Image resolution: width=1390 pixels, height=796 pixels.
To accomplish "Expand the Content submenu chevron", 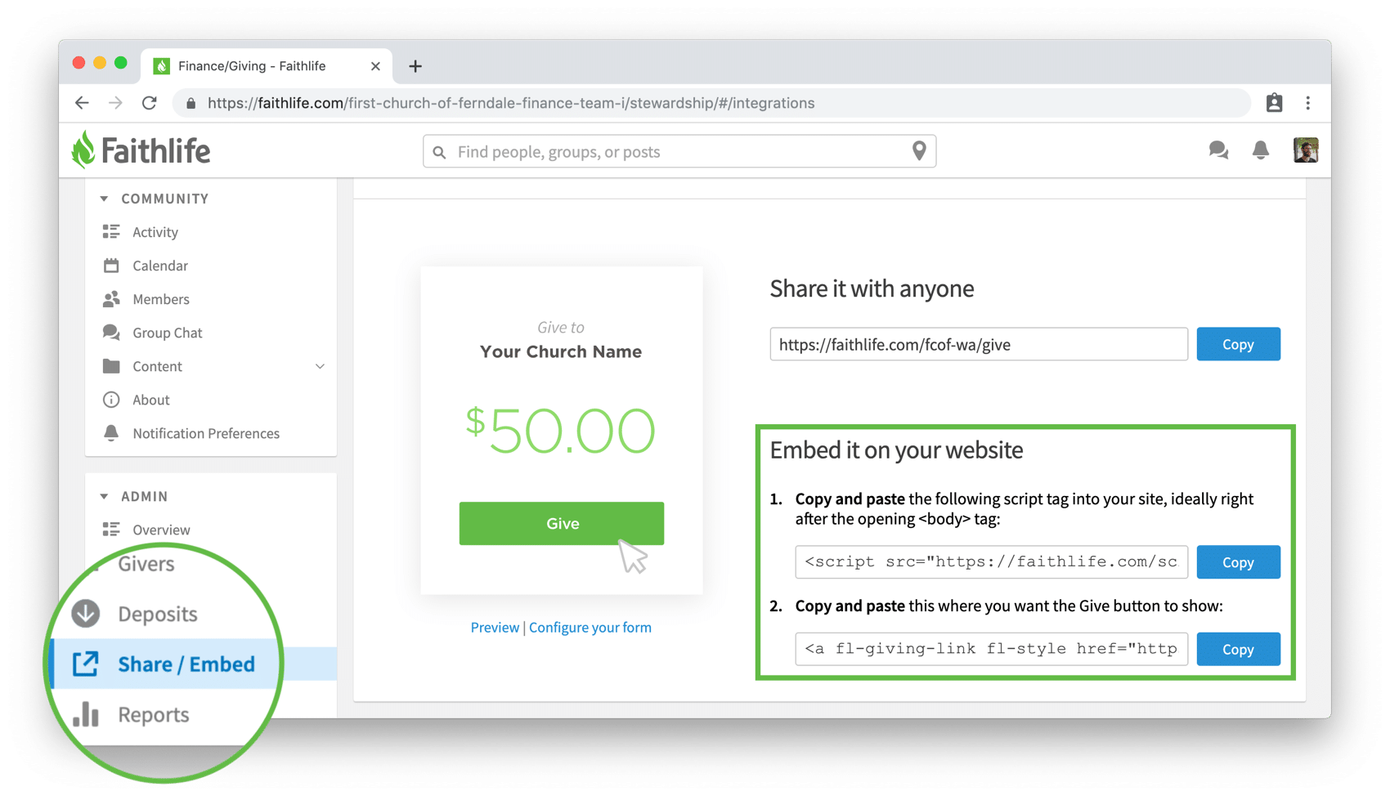I will [320, 366].
